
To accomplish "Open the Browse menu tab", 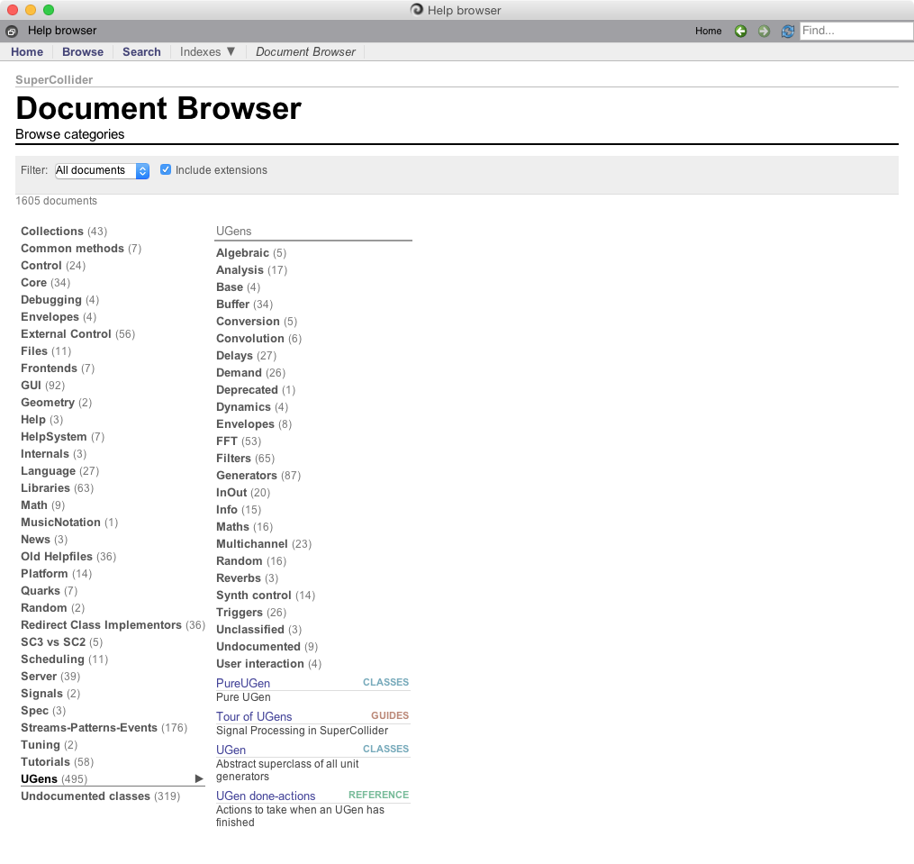I will pyautogui.click(x=83, y=52).
